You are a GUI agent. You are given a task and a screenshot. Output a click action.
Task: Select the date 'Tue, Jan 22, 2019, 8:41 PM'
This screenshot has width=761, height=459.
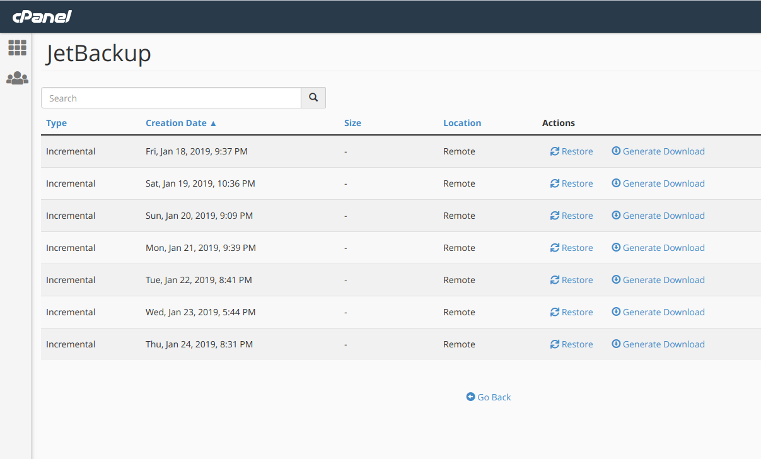click(x=199, y=280)
